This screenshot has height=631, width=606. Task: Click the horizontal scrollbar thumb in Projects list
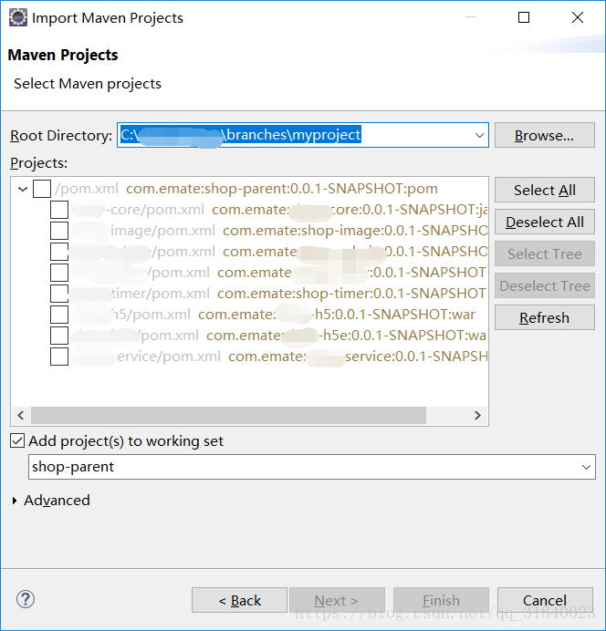coord(228,415)
